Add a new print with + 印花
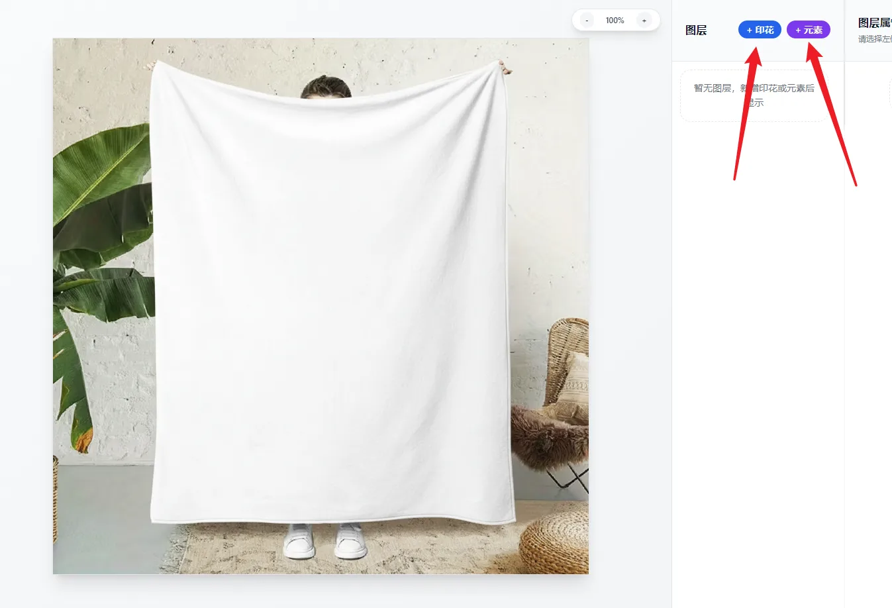892x608 pixels. (760, 30)
